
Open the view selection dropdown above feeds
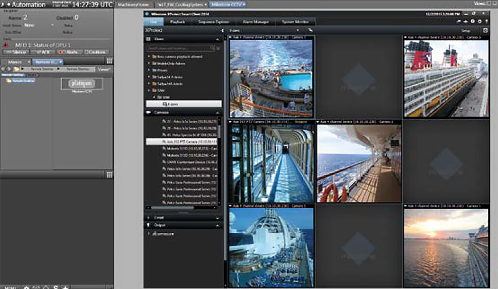[x=297, y=30]
